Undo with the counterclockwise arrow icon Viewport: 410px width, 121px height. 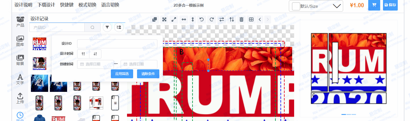(202, 19)
